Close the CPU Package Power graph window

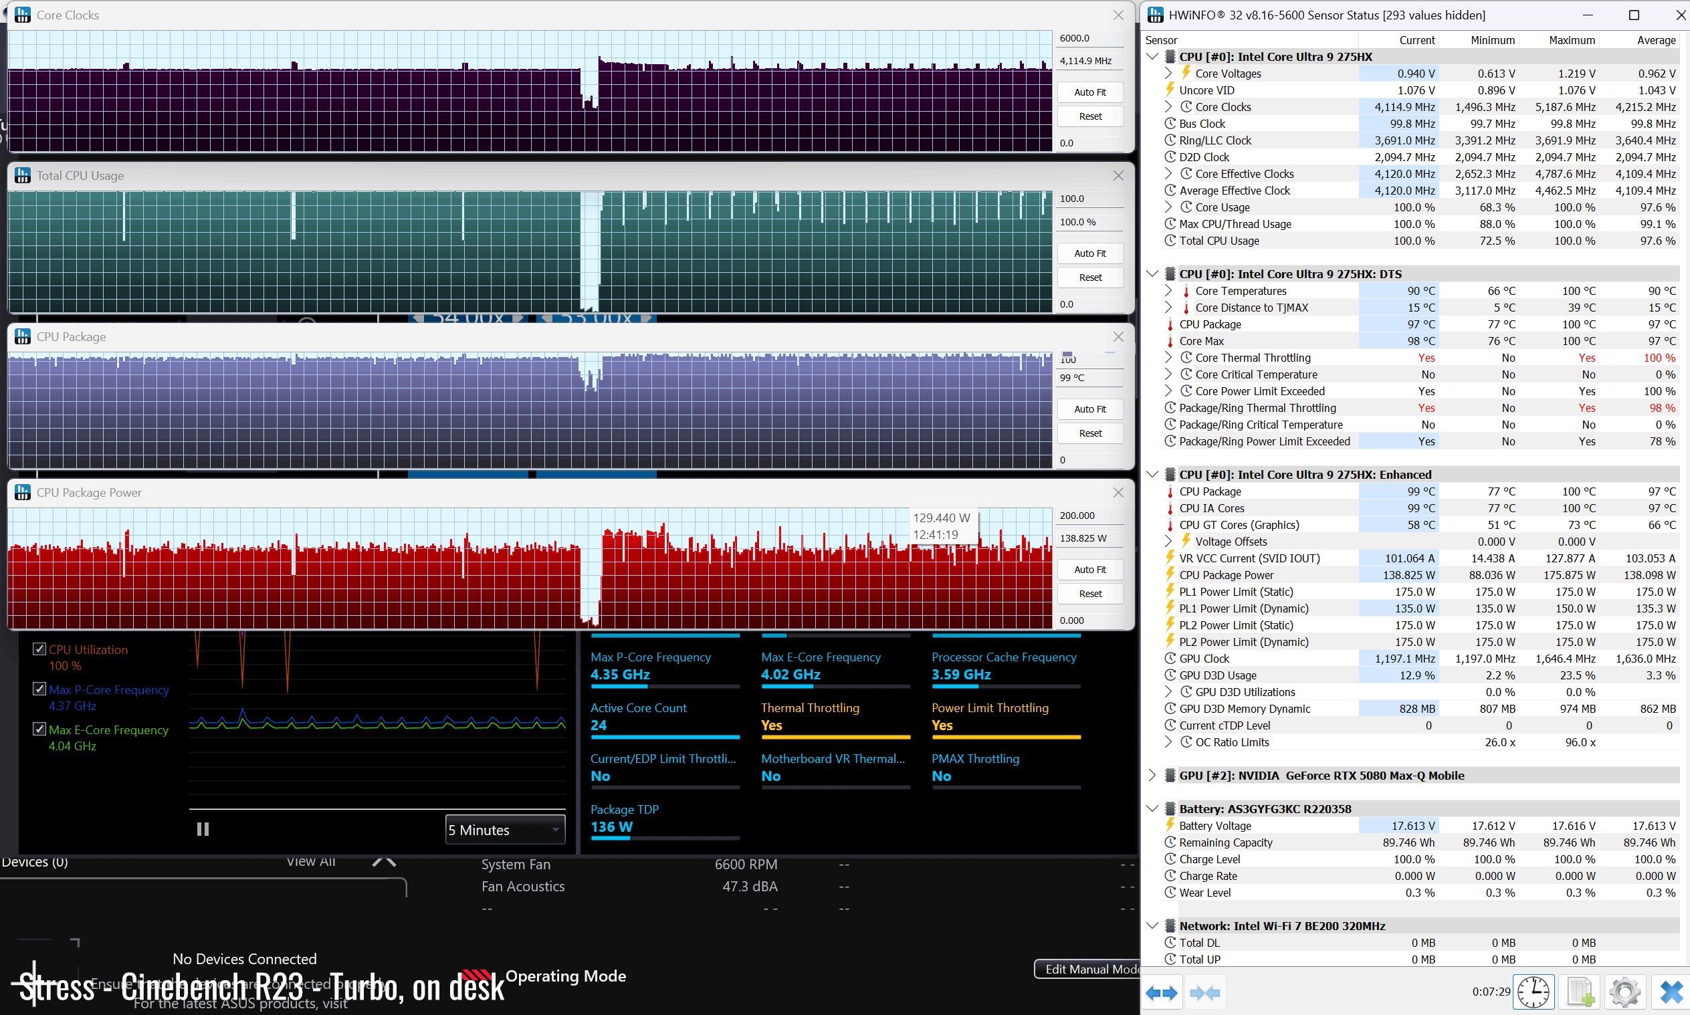click(x=1118, y=492)
